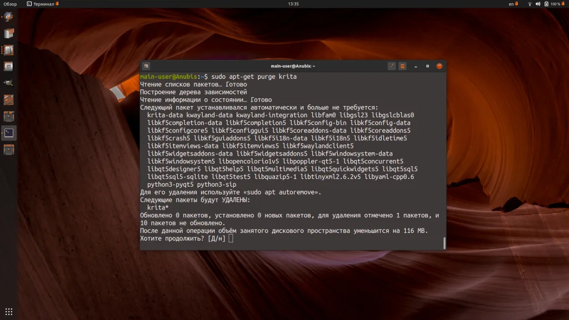Click the volume speaker icon
Screen dimensions: 569x320
point(538,4)
